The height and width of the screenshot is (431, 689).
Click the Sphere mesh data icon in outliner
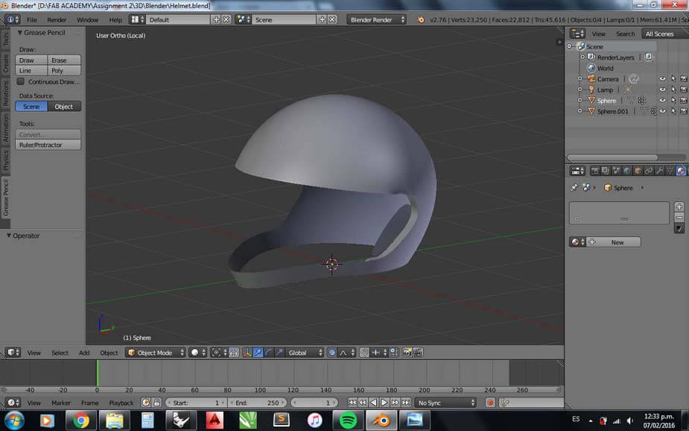[x=631, y=101]
